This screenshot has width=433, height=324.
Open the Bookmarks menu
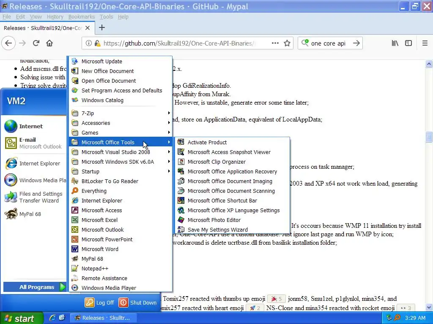pos(82,17)
